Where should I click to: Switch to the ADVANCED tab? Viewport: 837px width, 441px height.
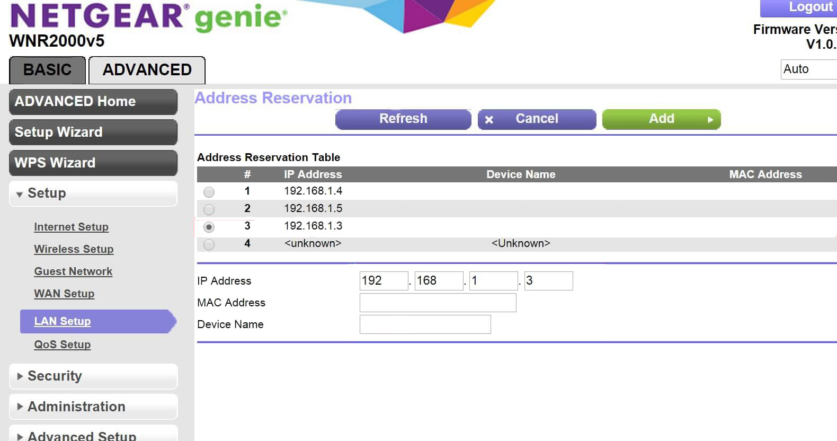tap(147, 70)
